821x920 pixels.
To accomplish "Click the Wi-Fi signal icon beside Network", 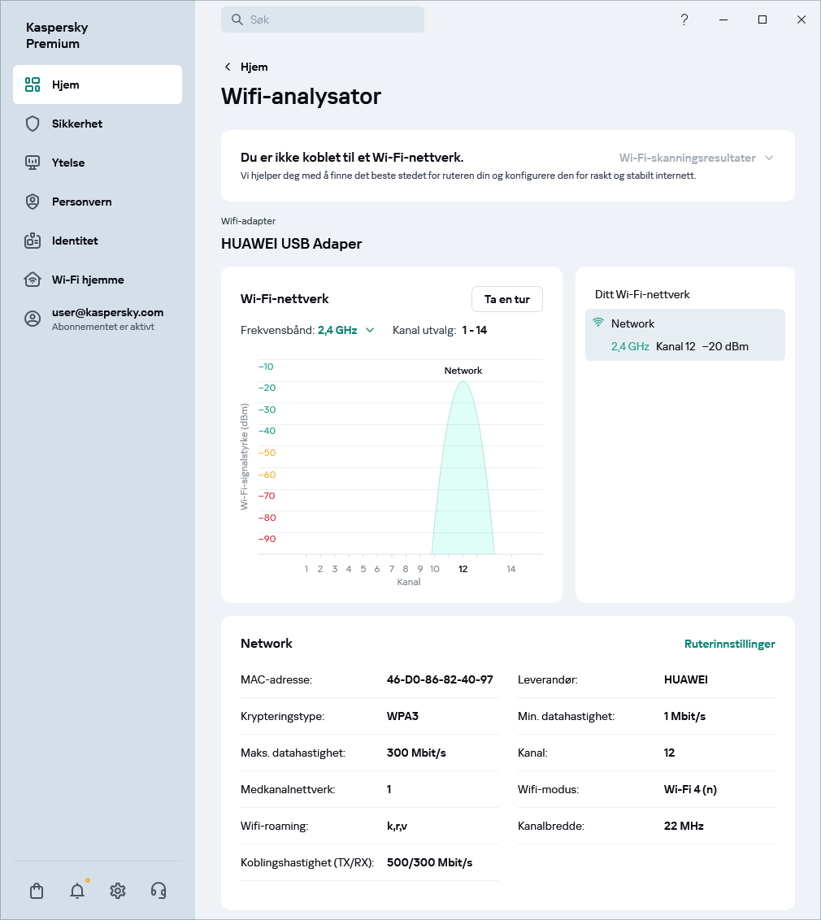I will (x=598, y=323).
